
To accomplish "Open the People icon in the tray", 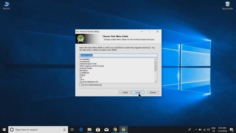I will pyautogui.click(x=190, y=130).
